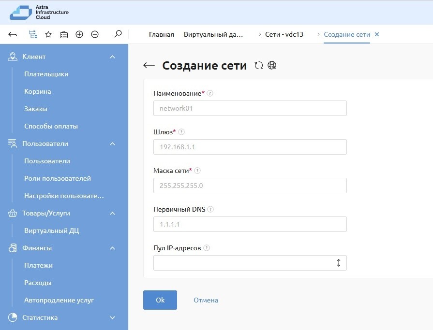The width and height of the screenshot is (433, 330).
Task: Switch to the Сети - vdc13 tab
Action: [284, 34]
